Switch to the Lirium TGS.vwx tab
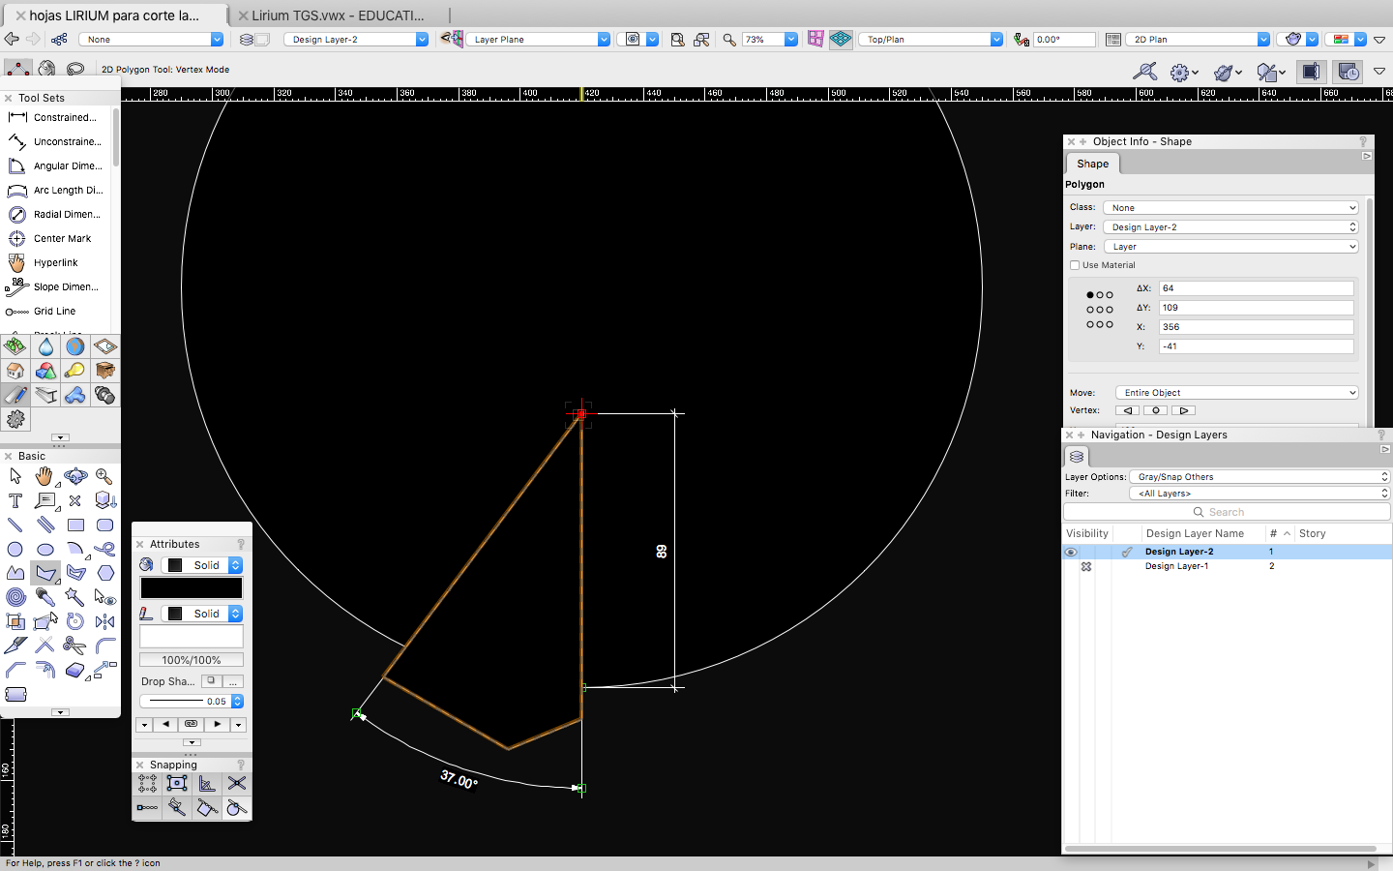Image resolution: width=1393 pixels, height=871 pixels. coord(338,15)
